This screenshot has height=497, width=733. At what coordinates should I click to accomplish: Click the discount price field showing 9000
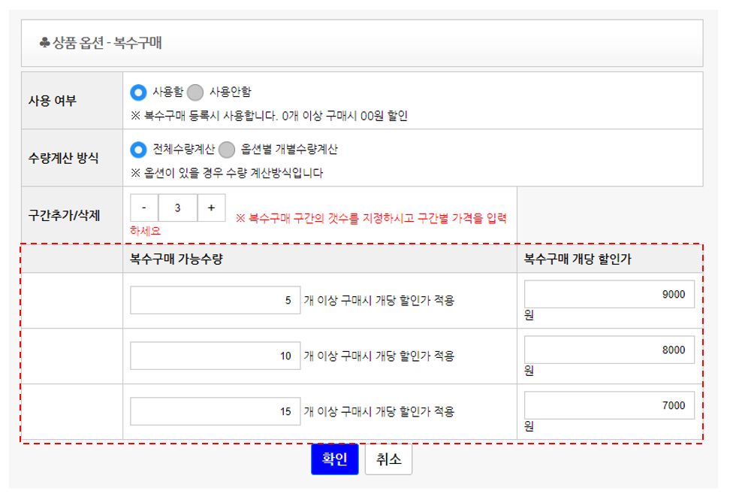609,294
